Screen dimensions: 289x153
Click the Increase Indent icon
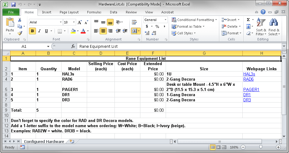click(125, 31)
